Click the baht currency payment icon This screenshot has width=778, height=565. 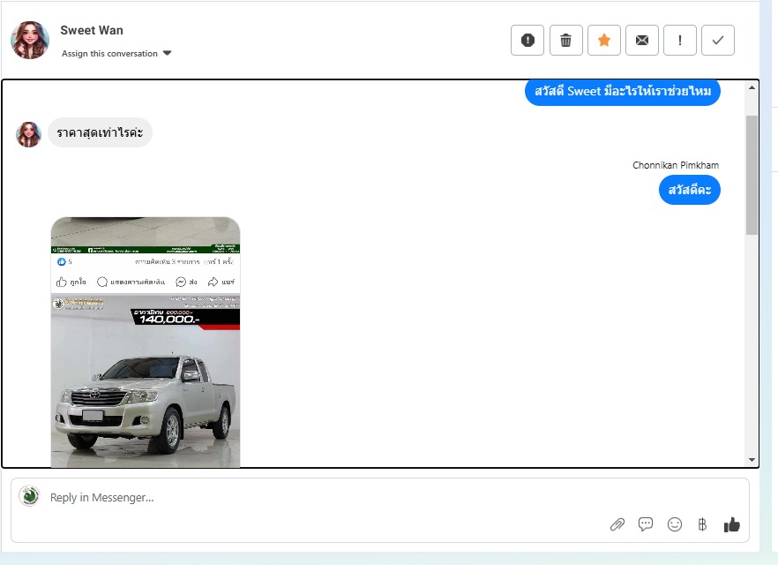(702, 524)
